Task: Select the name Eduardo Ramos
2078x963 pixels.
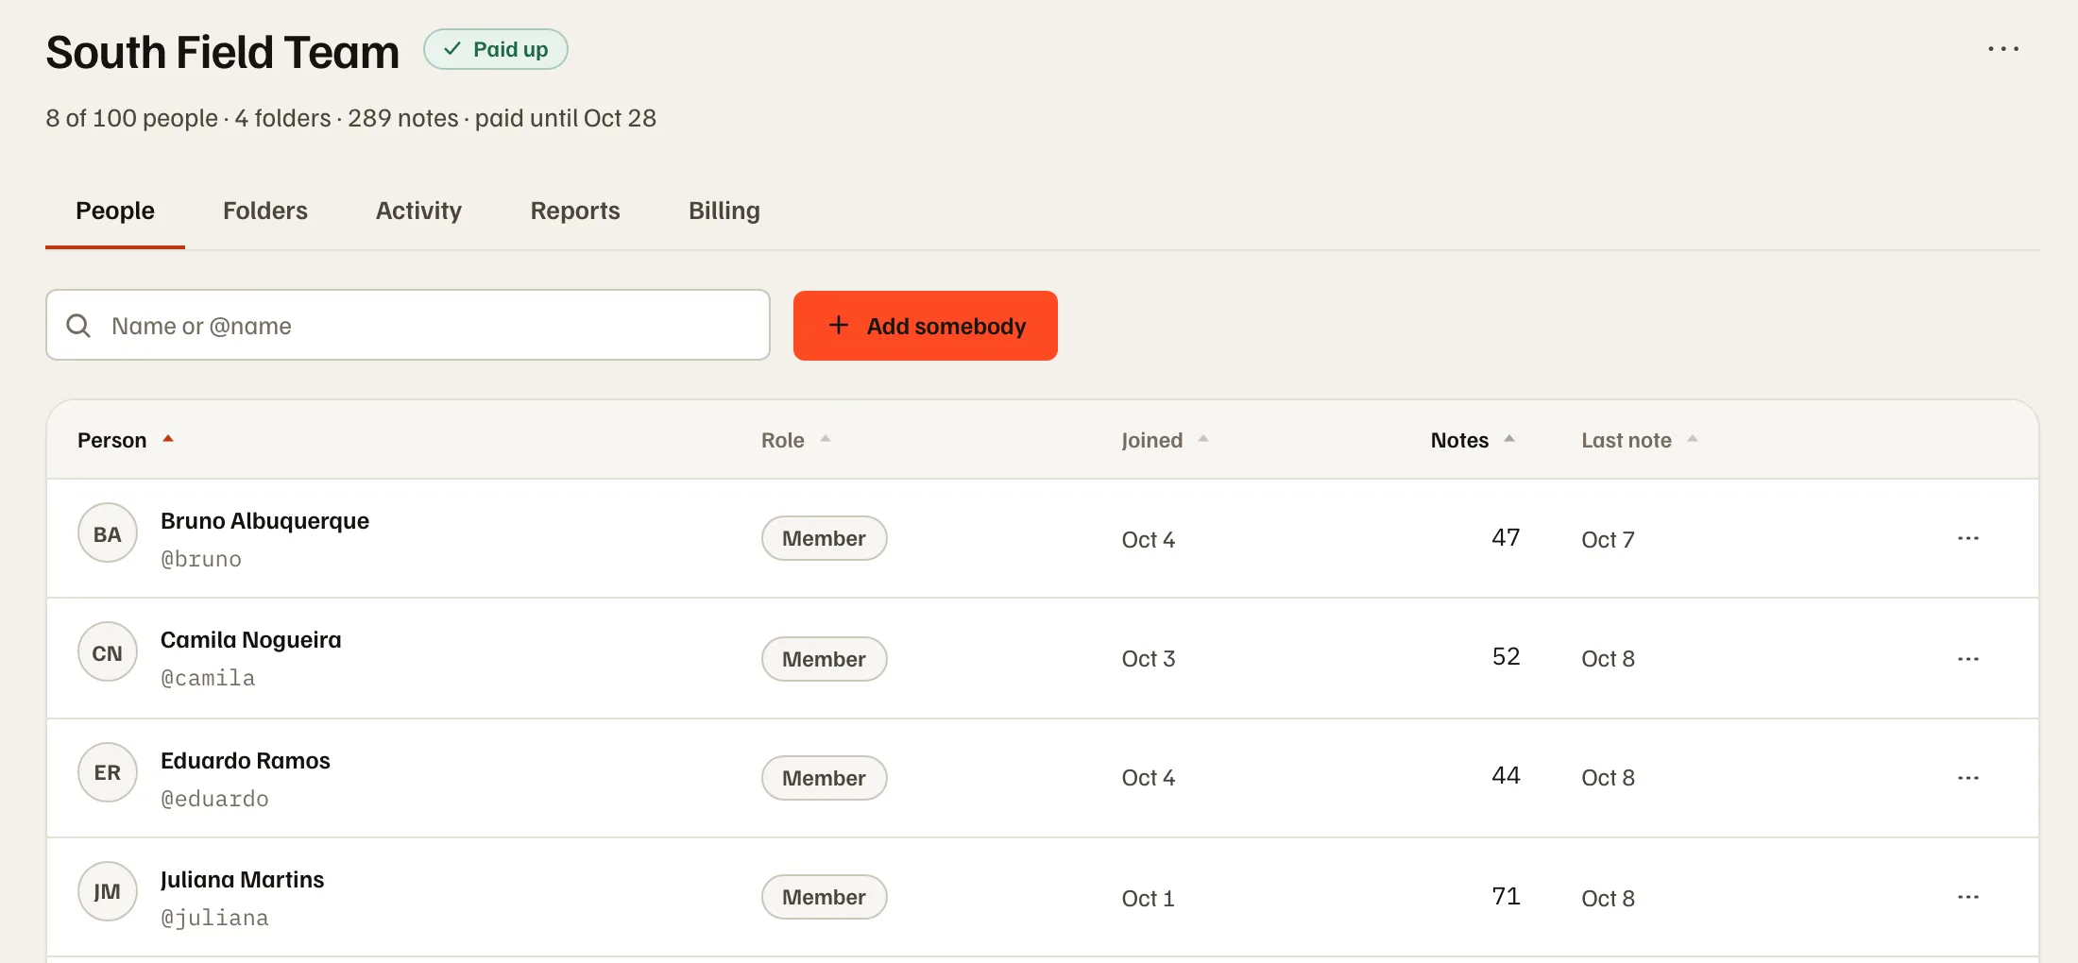Action: [x=246, y=761]
